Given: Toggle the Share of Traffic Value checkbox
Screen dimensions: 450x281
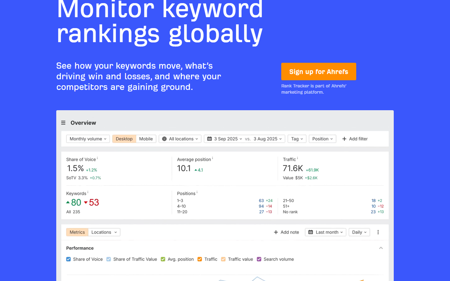Looking at the screenshot, I should point(109,259).
